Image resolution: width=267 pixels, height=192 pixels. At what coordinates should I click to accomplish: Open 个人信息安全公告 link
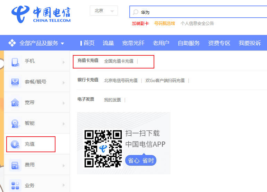click(197, 24)
